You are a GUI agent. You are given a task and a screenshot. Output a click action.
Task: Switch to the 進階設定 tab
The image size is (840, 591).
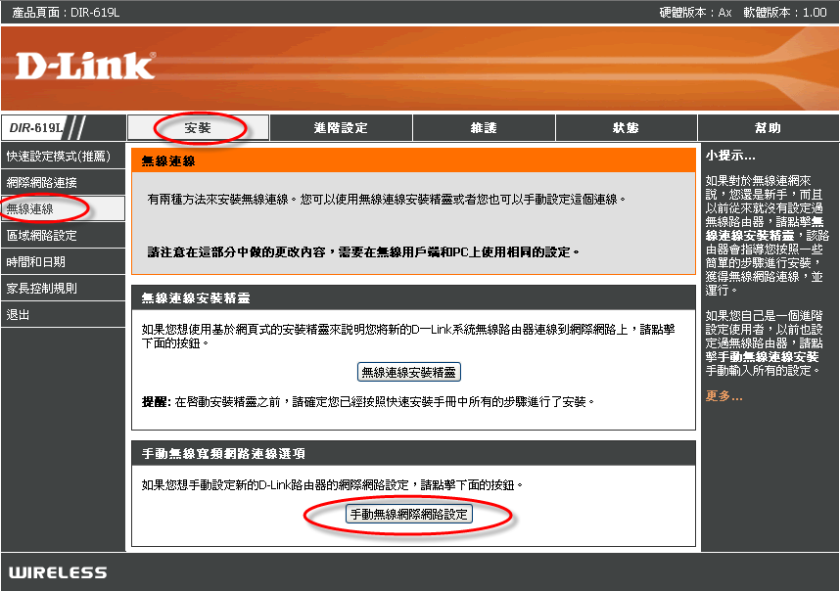click(341, 128)
